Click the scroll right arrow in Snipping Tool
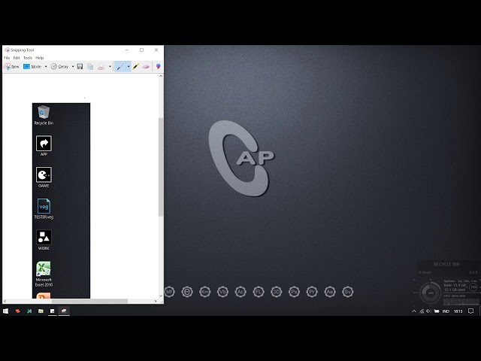The width and height of the screenshot is (481, 361). [156, 301]
